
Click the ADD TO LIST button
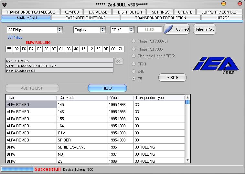(x=32, y=88)
